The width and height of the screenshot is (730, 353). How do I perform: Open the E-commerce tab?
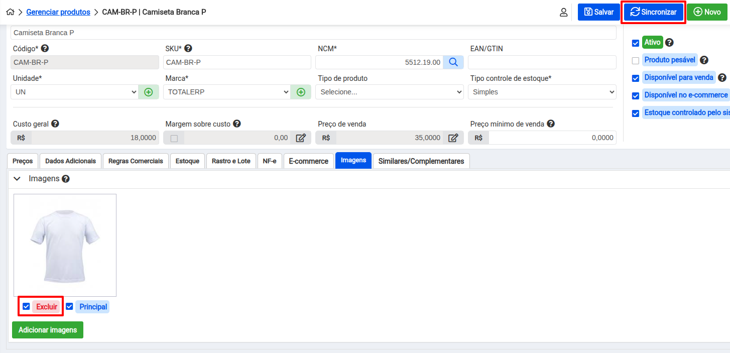click(x=308, y=161)
